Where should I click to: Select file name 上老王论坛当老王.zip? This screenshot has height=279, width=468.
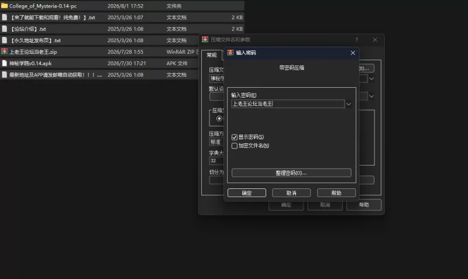pos(33,52)
